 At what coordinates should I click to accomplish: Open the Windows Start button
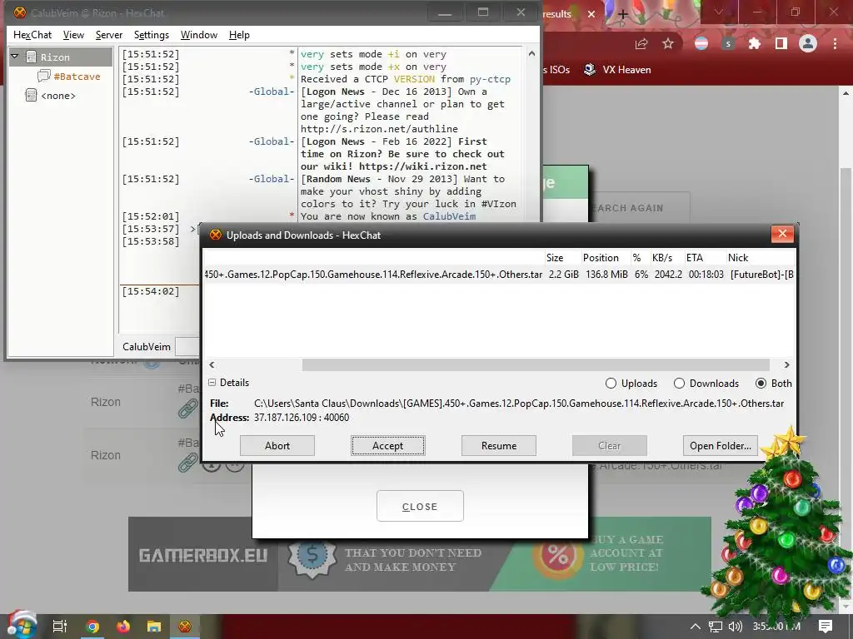point(22,626)
